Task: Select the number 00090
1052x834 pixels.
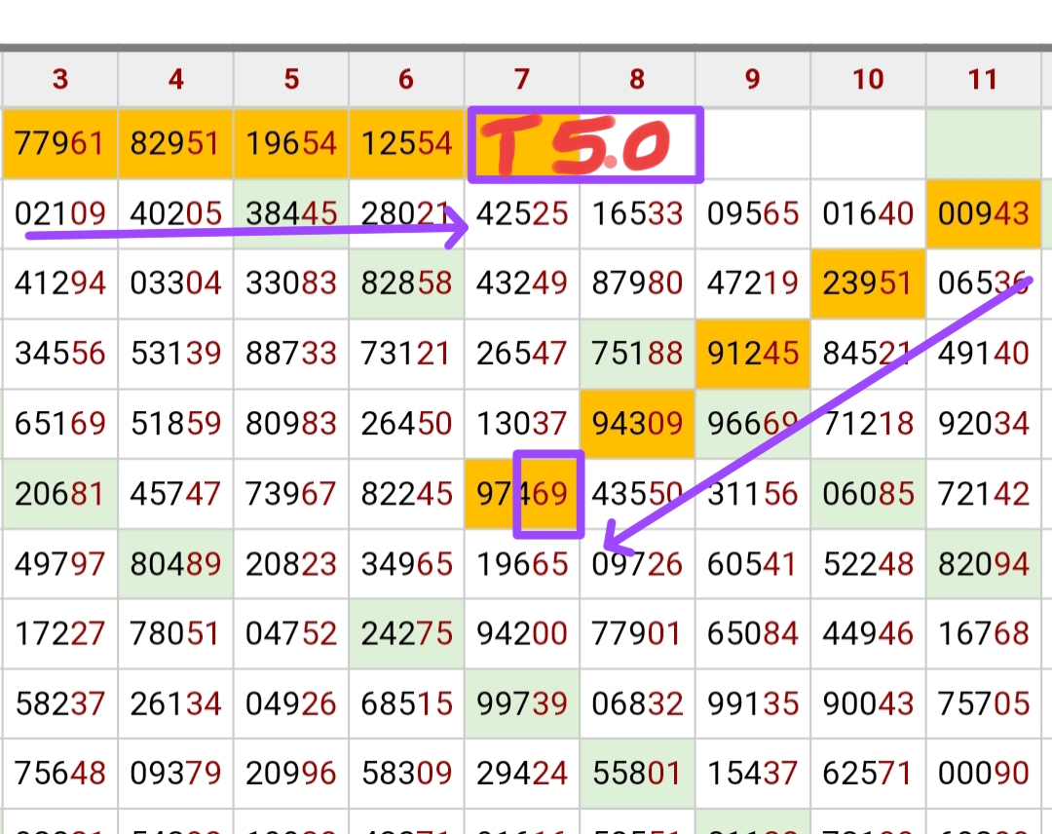Action: [984, 773]
